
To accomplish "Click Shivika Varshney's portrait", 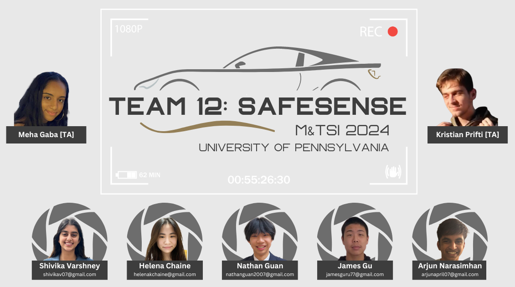I will click(x=69, y=239).
